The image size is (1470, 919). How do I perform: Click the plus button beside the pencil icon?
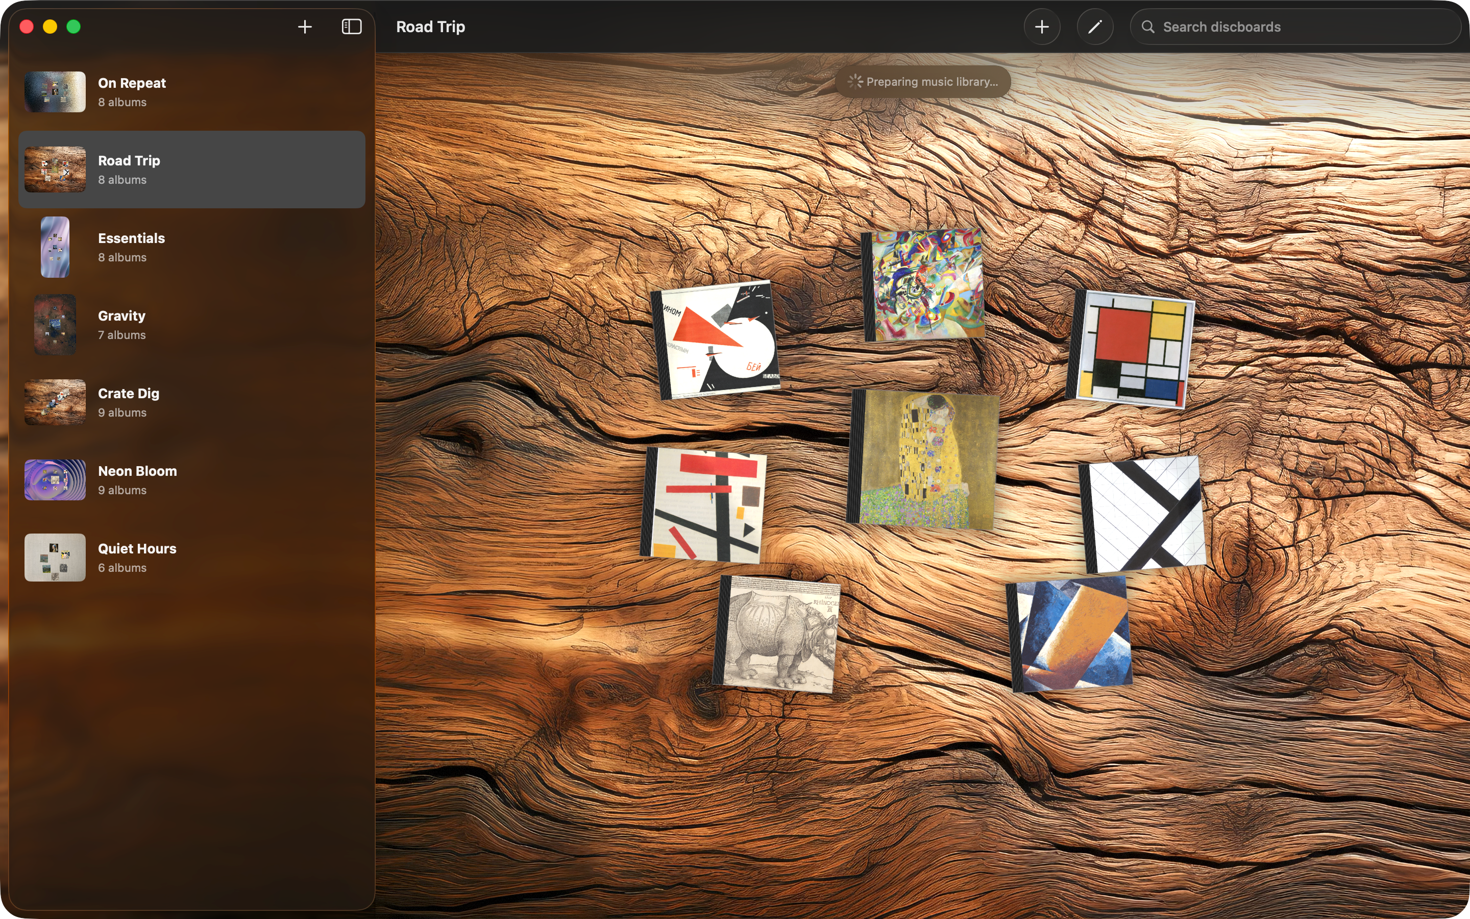[1042, 27]
